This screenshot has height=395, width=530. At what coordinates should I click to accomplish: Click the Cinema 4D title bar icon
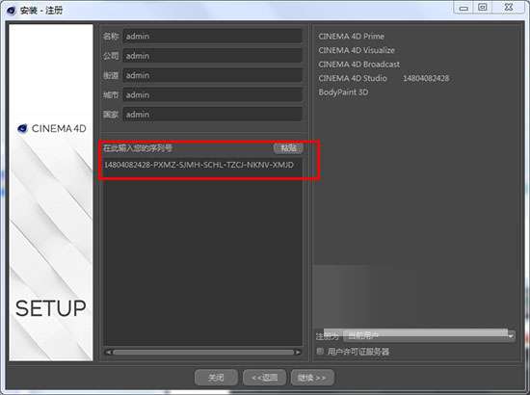(12, 11)
